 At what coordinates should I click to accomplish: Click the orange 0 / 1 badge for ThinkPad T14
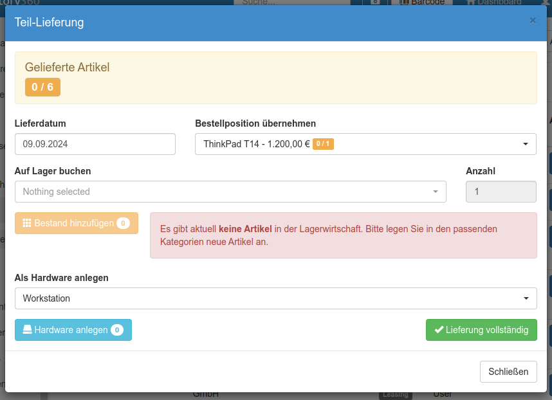(323, 144)
